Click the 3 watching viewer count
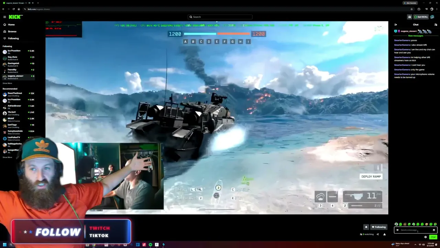This screenshot has height=248, width=440. tap(367, 234)
